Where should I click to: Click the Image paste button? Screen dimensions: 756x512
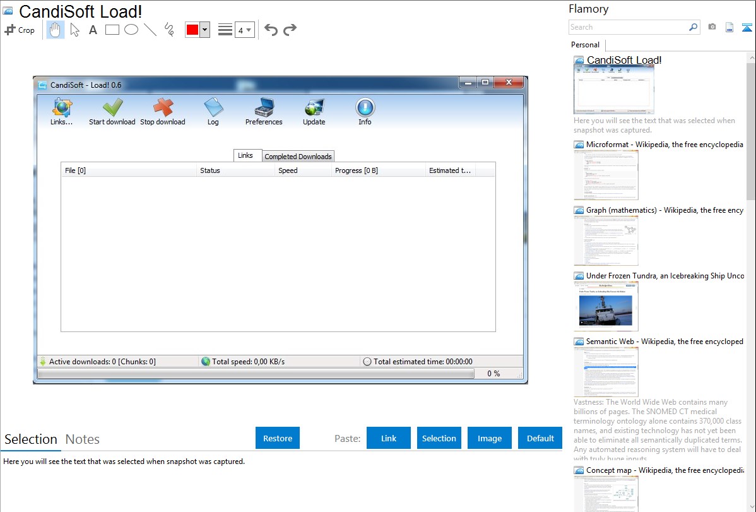[490, 438]
